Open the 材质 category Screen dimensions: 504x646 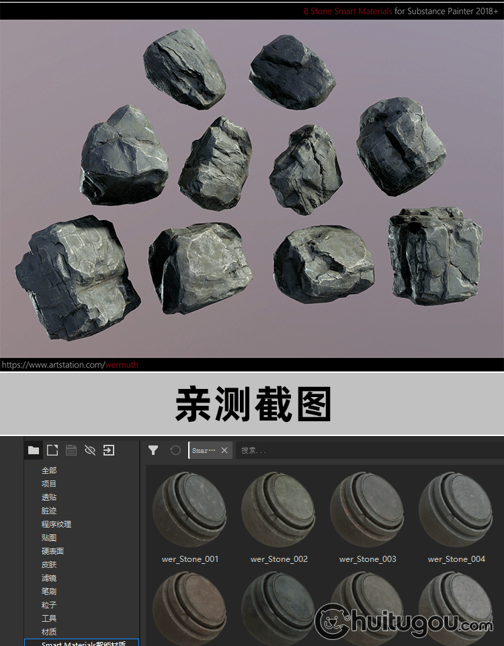click(x=49, y=632)
